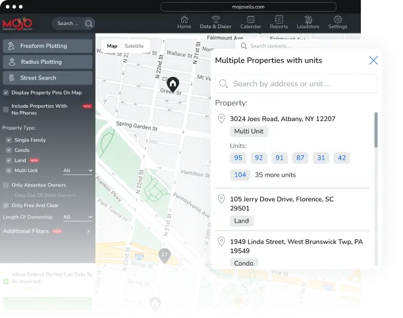Image resolution: width=403 pixels, height=318 pixels.
Task: Click the search by address field
Action: [x=296, y=83]
